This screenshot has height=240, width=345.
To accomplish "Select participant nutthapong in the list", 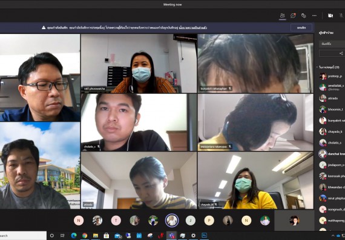I will 332,221.
